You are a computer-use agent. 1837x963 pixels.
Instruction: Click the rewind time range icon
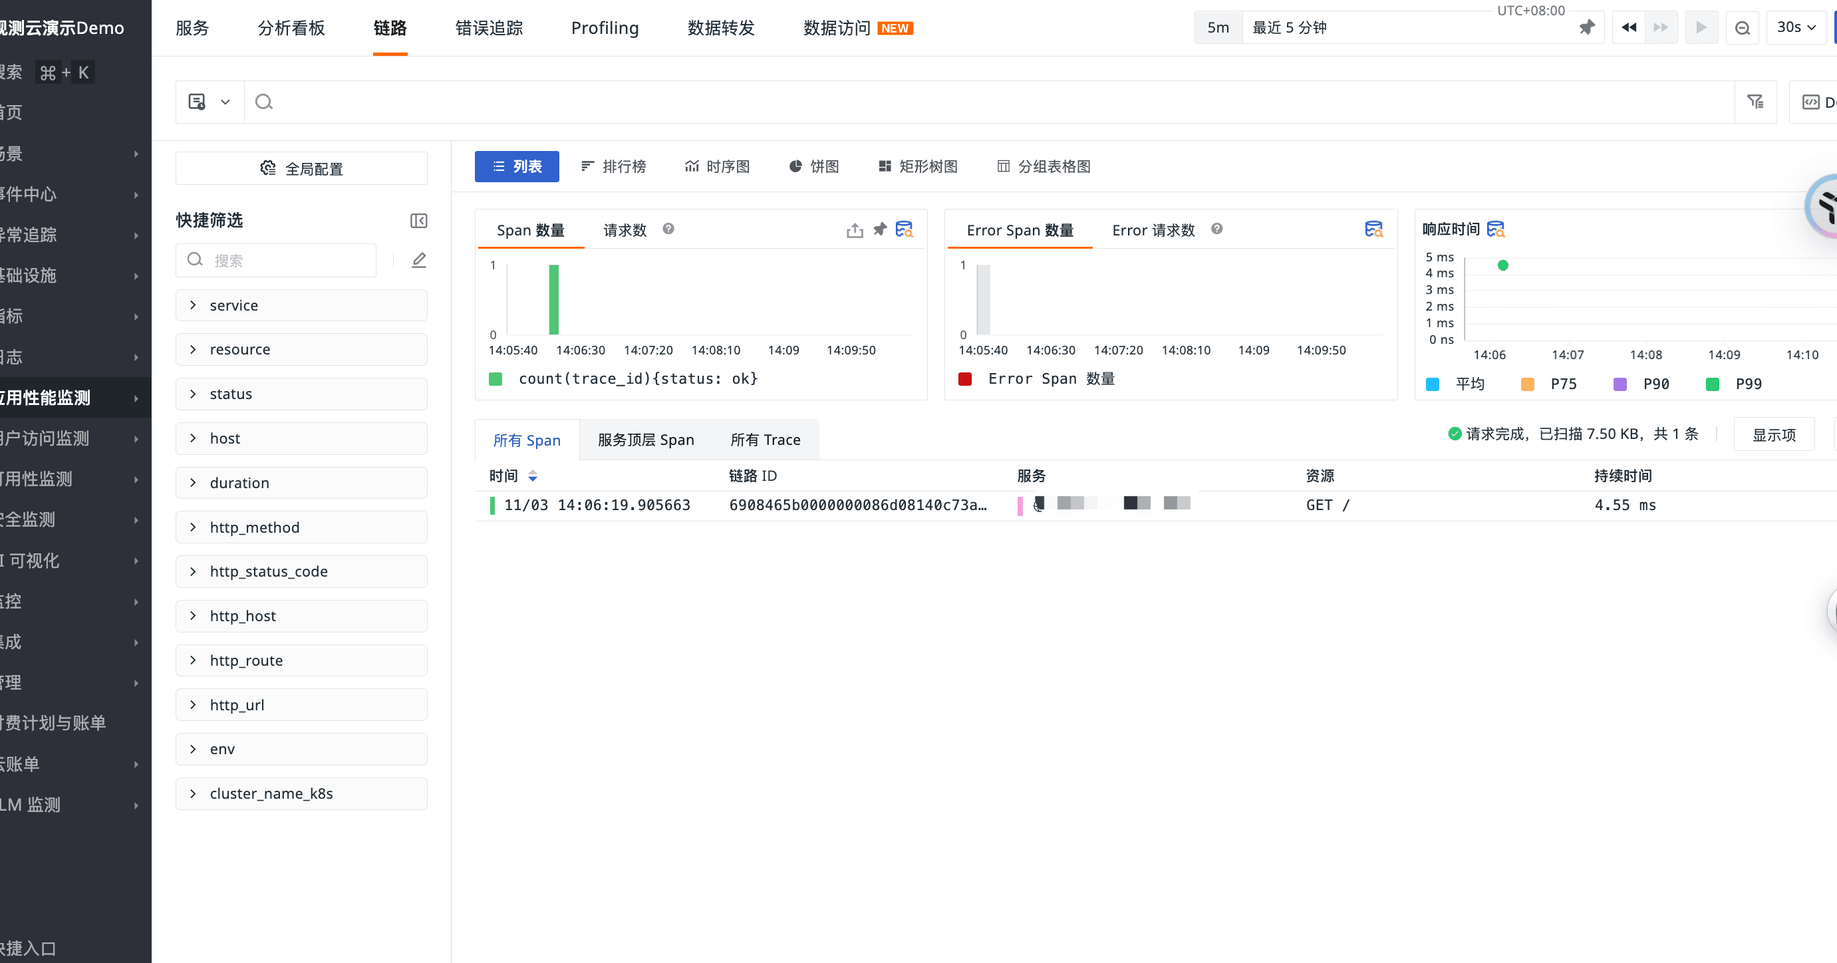click(1629, 28)
